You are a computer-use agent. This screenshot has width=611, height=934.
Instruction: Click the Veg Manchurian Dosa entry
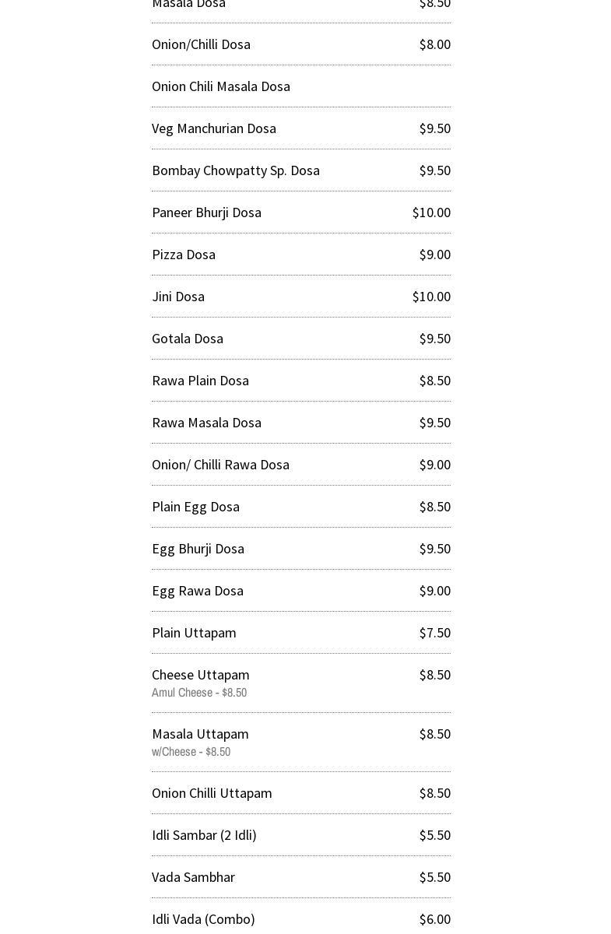[213, 128]
